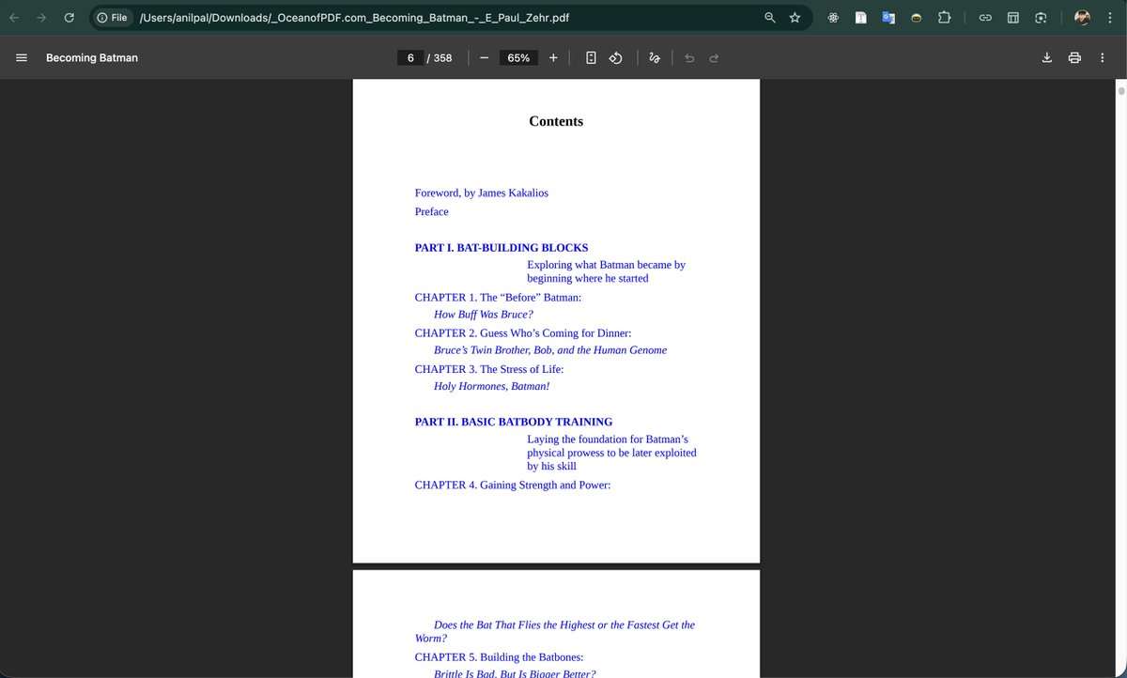Reload the PDF page
Image resolution: width=1127 pixels, height=678 pixels.
tap(69, 17)
